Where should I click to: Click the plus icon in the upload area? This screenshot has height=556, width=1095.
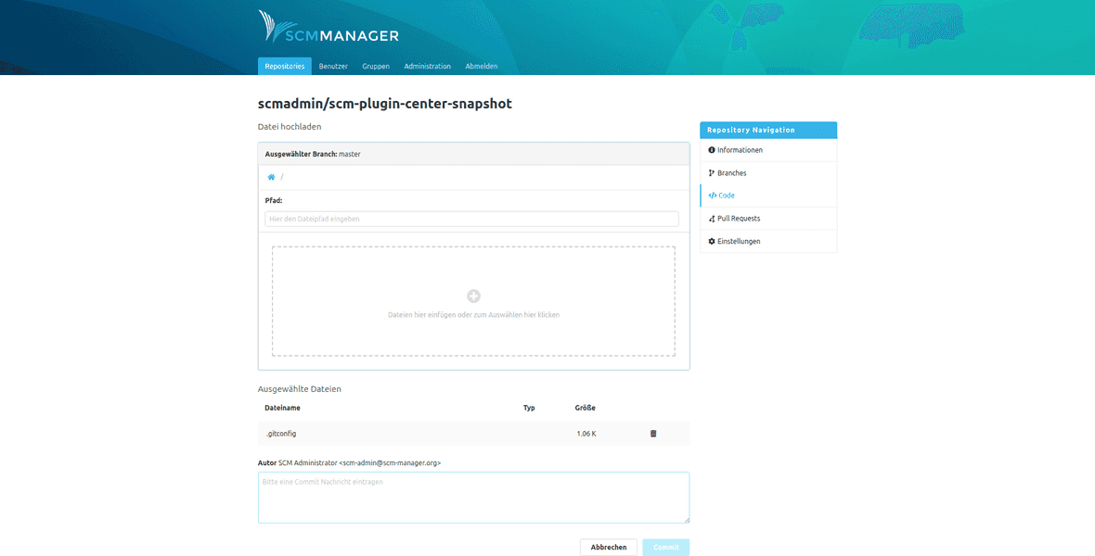[x=473, y=296]
